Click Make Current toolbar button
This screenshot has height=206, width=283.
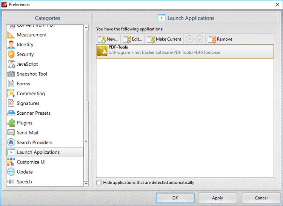164,39
